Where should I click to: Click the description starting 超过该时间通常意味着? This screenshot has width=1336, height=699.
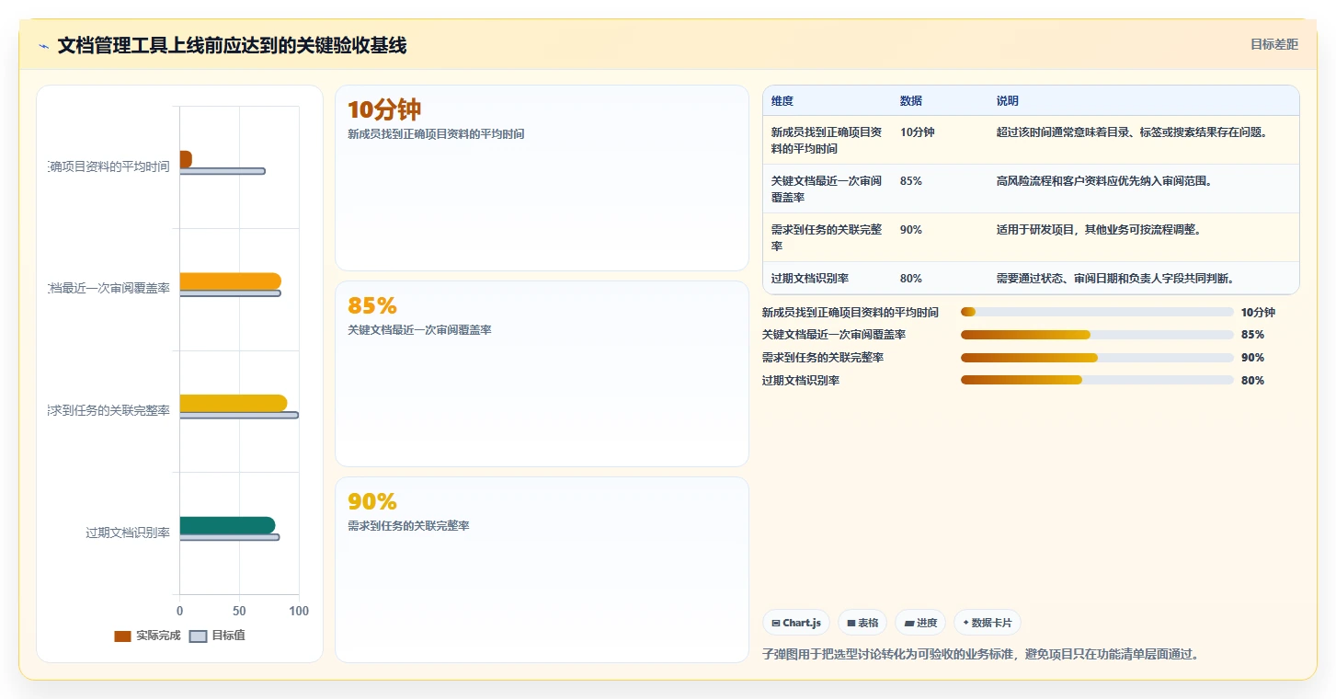1133,132
